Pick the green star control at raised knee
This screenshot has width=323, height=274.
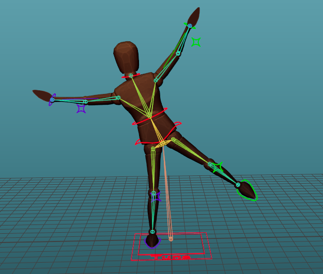click(x=218, y=167)
